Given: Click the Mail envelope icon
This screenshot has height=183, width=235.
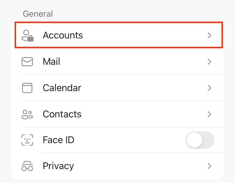Looking at the screenshot, I should click(27, 62).
